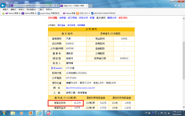Click the page scrollbar down arrow
185x116 pixels.
(x=184, y=107)
